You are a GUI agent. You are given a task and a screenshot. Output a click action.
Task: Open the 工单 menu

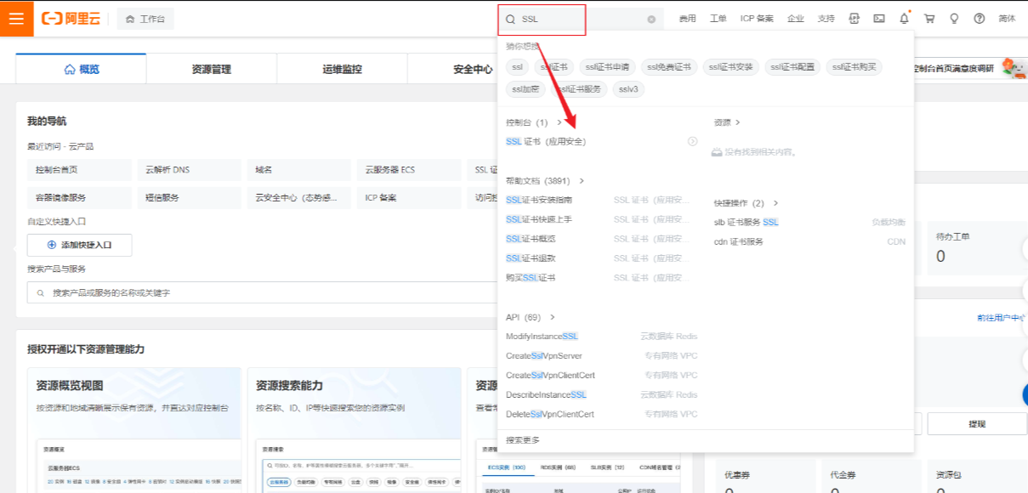coord(718,19)
